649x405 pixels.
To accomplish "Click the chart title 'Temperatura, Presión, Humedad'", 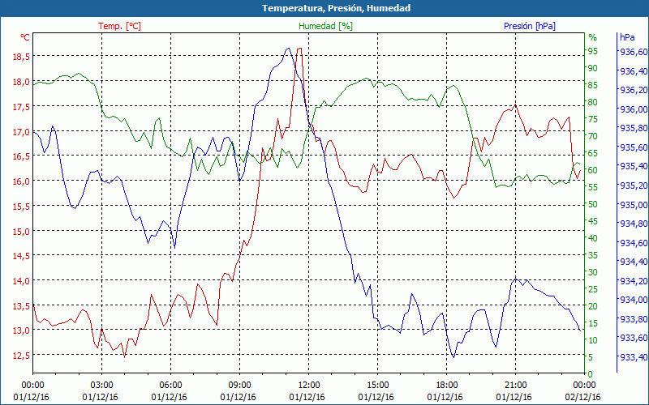I will click(x=336, y=8).
